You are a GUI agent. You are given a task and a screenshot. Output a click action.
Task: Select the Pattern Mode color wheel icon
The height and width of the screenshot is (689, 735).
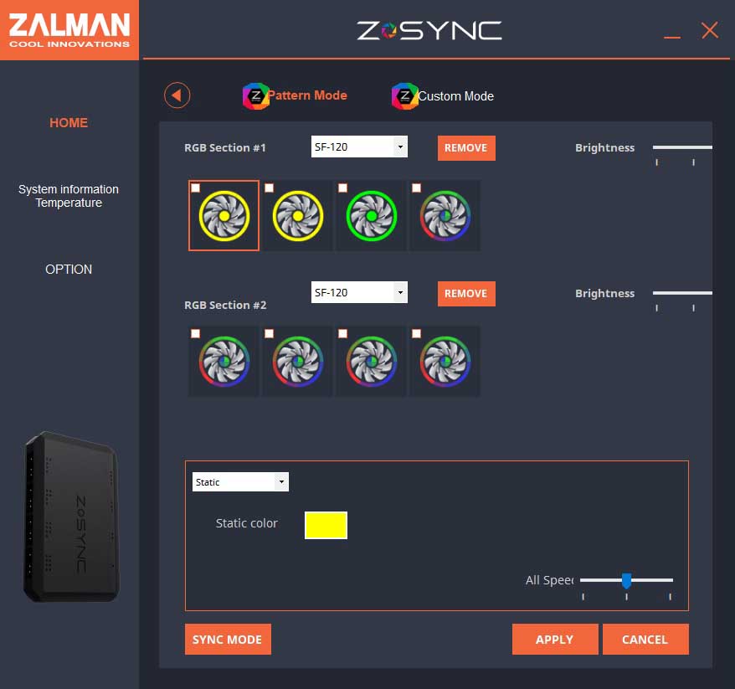click(255, 96)
